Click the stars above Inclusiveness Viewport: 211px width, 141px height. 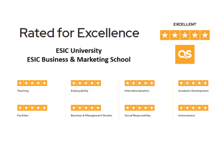(x=193, y=108)
